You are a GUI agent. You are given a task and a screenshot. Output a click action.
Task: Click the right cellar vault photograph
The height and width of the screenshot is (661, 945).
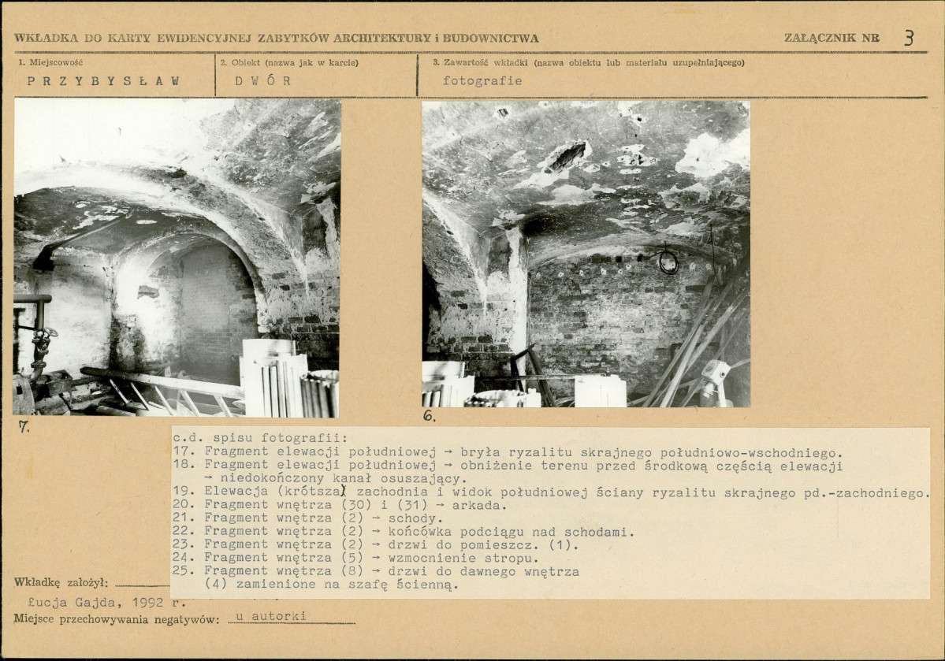coord(586,254)
